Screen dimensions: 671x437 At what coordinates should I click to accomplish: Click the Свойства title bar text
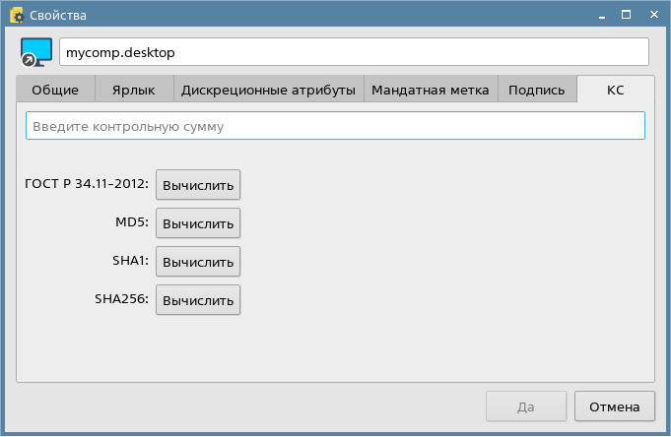coord(57,15)
